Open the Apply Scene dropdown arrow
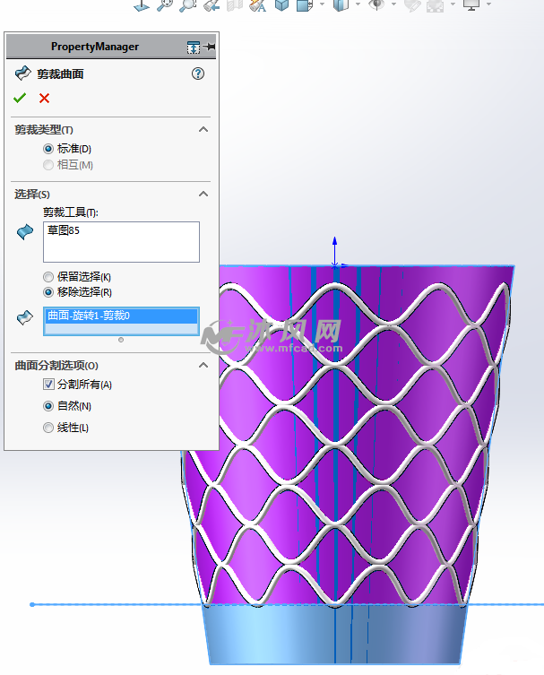This screenshot has height=675, width=544. pos(453,4)
